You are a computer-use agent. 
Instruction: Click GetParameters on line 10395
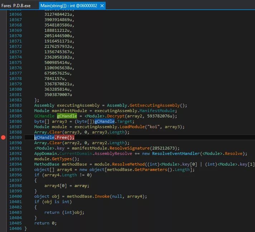(x=150, y=170)
